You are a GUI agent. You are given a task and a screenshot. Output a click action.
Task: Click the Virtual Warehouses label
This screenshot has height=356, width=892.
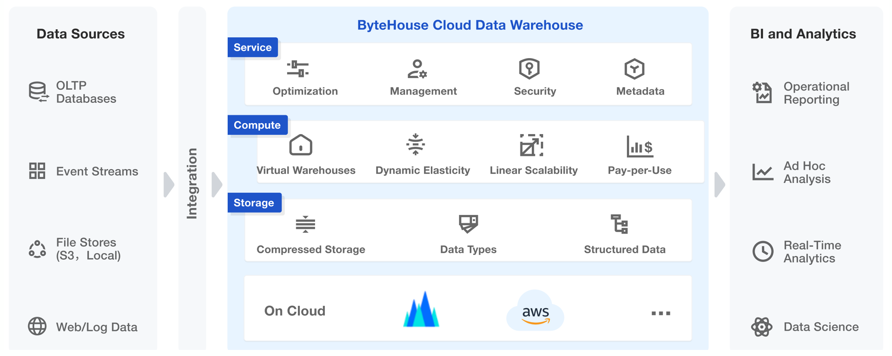tap(306, 170)
